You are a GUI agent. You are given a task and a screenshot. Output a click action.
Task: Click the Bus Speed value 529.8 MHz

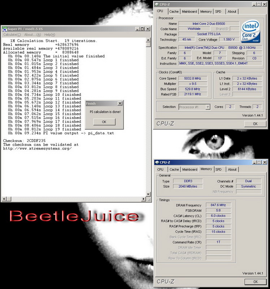pos(193,89)
